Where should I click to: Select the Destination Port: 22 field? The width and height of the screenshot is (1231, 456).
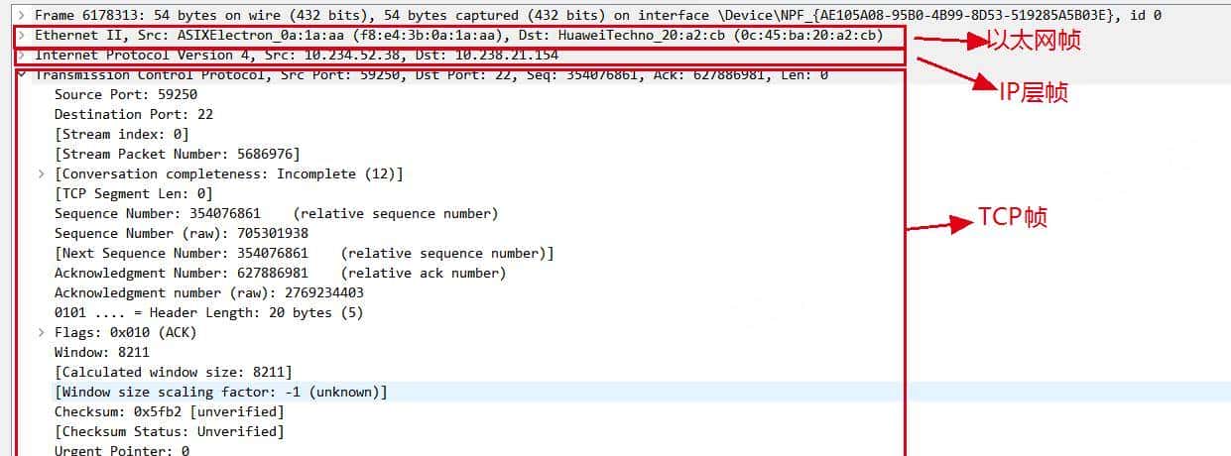[x=133, y=115]
